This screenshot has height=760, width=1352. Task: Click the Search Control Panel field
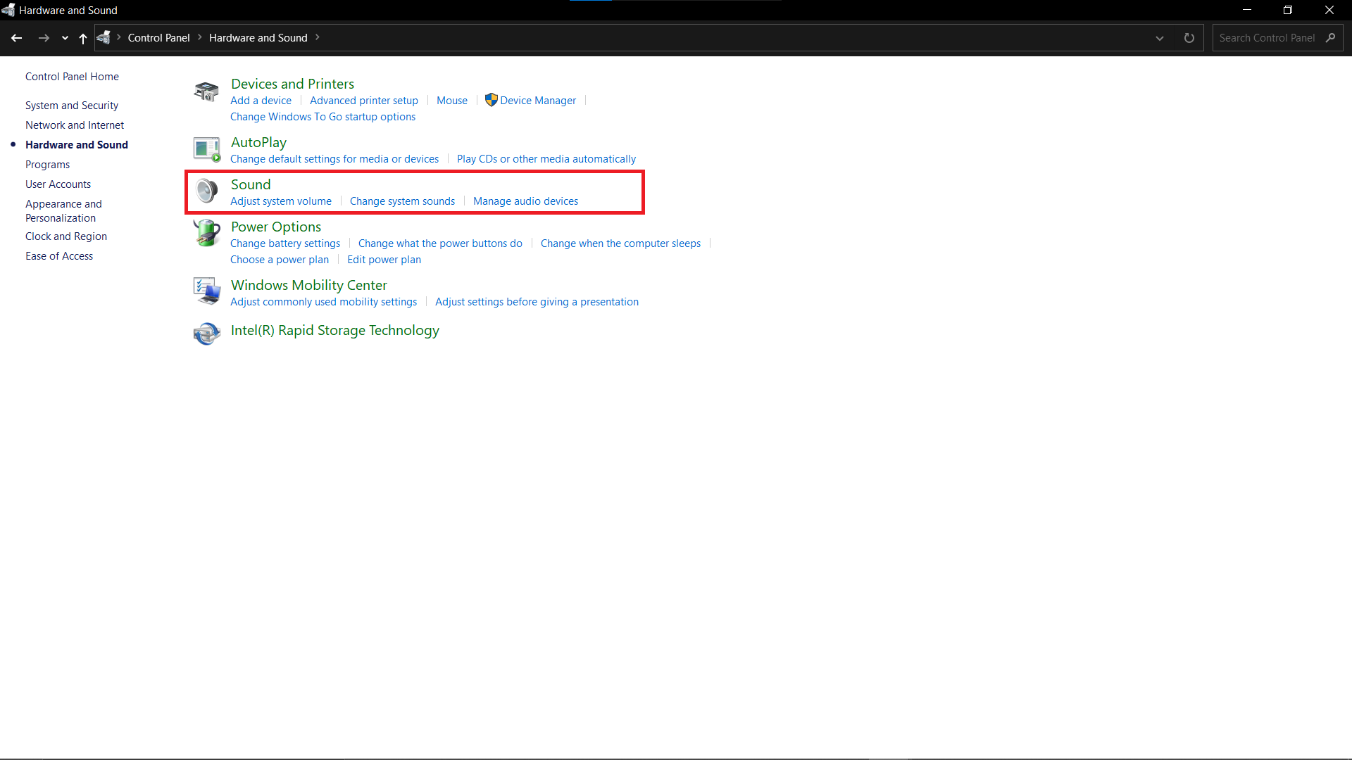[1266, 38]
